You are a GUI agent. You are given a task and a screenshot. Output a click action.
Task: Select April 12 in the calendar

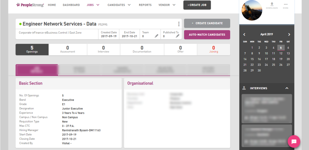click(281, 54)
